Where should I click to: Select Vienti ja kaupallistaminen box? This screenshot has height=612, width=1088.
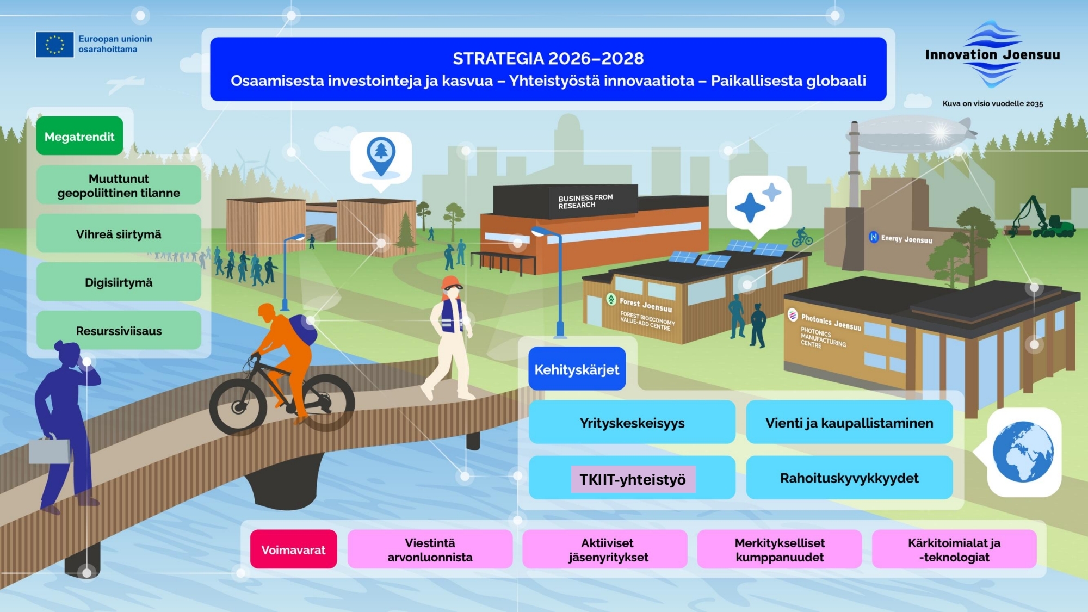click(849, 423)
